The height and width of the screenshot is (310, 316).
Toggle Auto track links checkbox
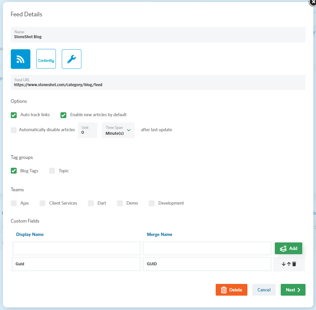pos(14,115)
